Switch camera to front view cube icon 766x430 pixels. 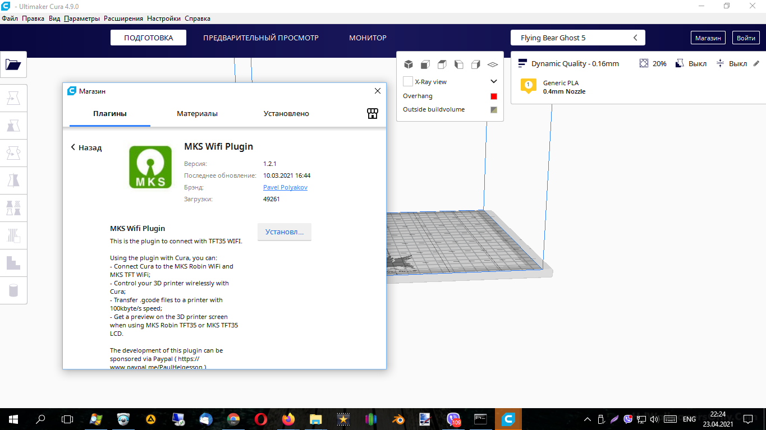tap(425, 64)
